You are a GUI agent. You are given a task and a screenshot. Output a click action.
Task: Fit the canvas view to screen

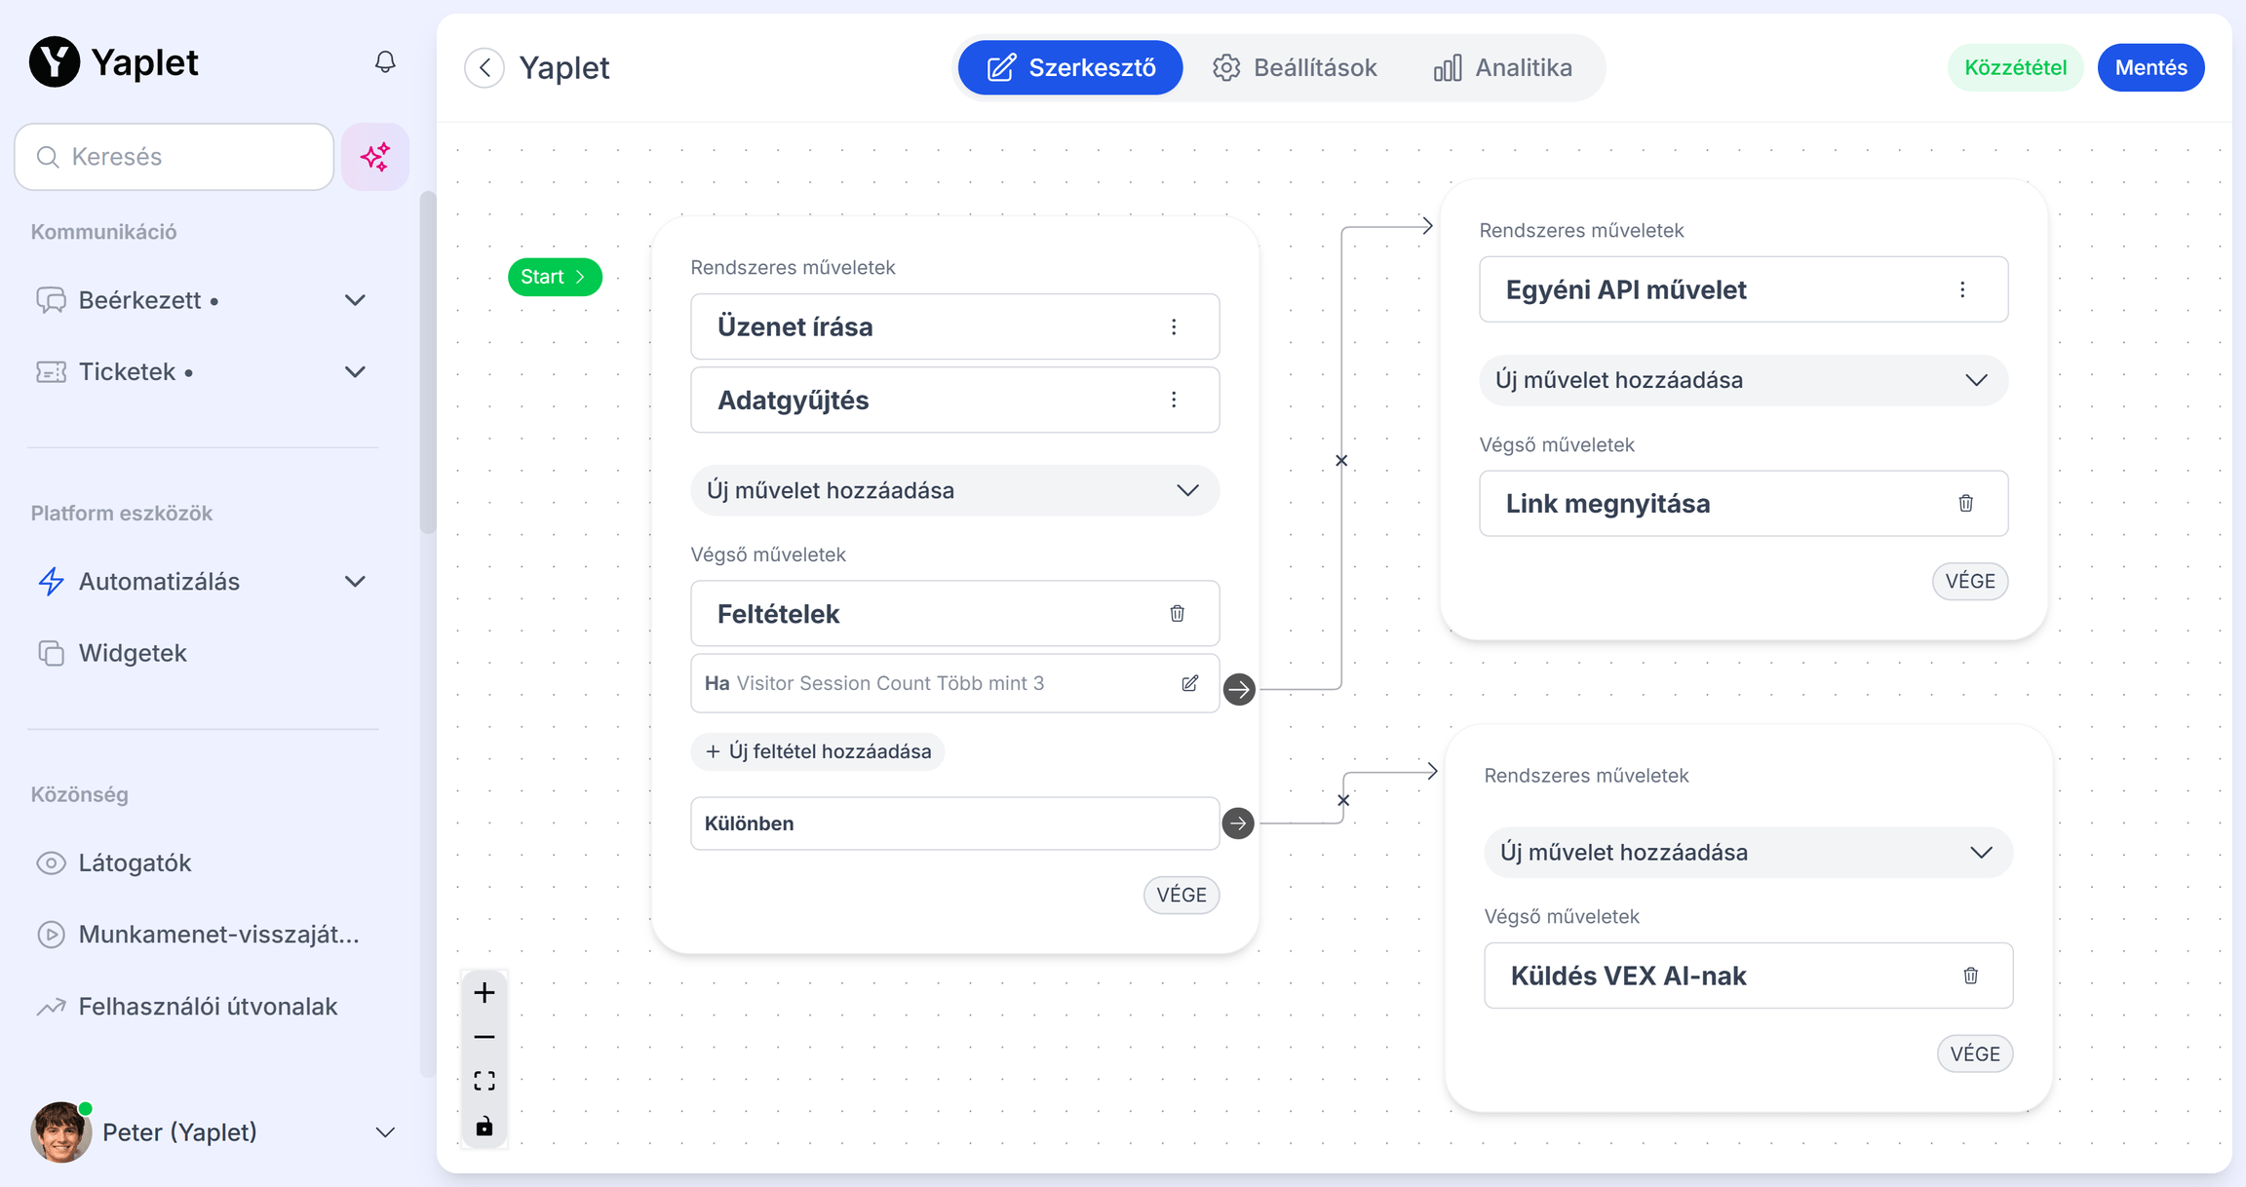click(x=484, y=1081)
